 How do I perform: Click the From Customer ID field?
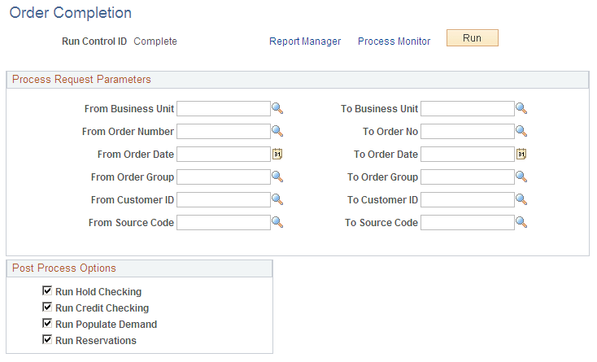coord(223,200)
